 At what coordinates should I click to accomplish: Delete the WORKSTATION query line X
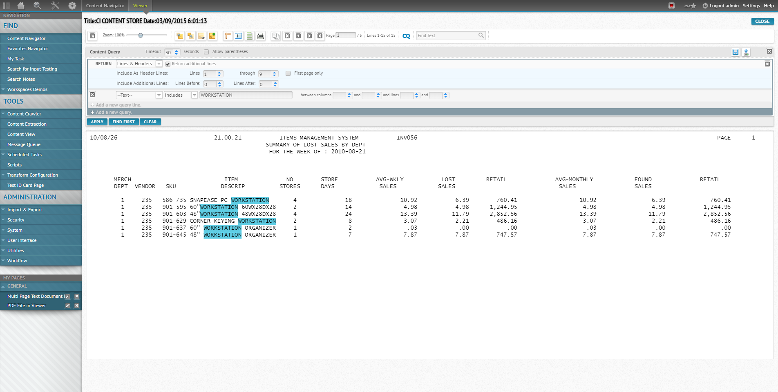(x=92, y=95)
